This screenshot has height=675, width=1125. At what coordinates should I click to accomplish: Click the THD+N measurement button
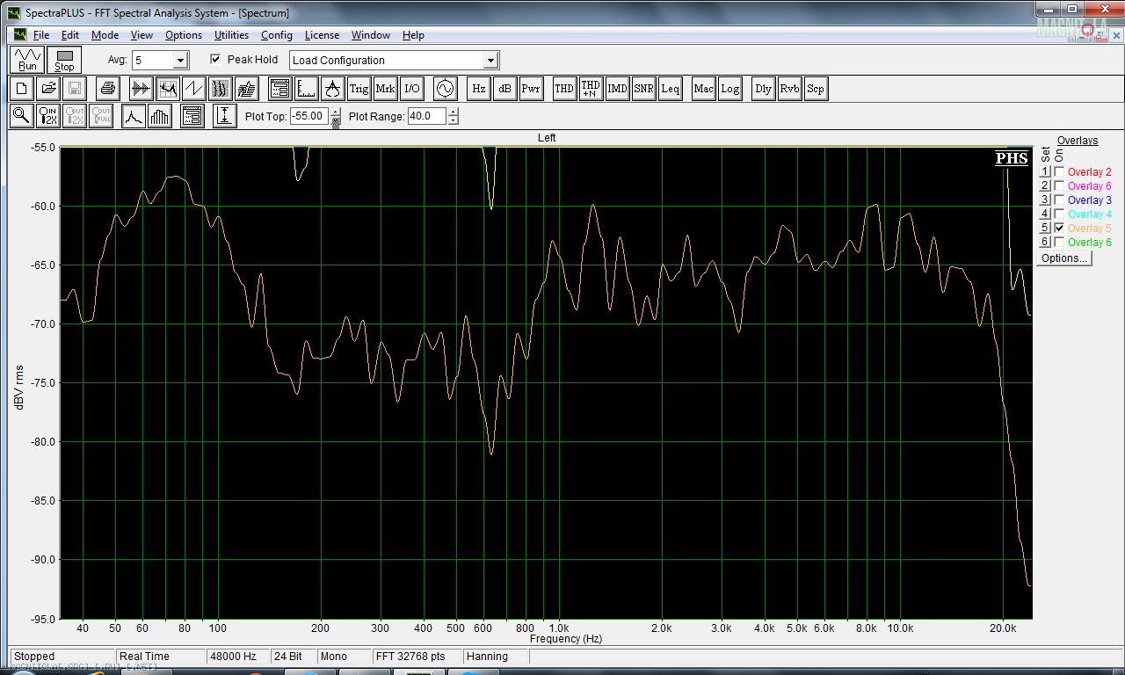(591, 89)
